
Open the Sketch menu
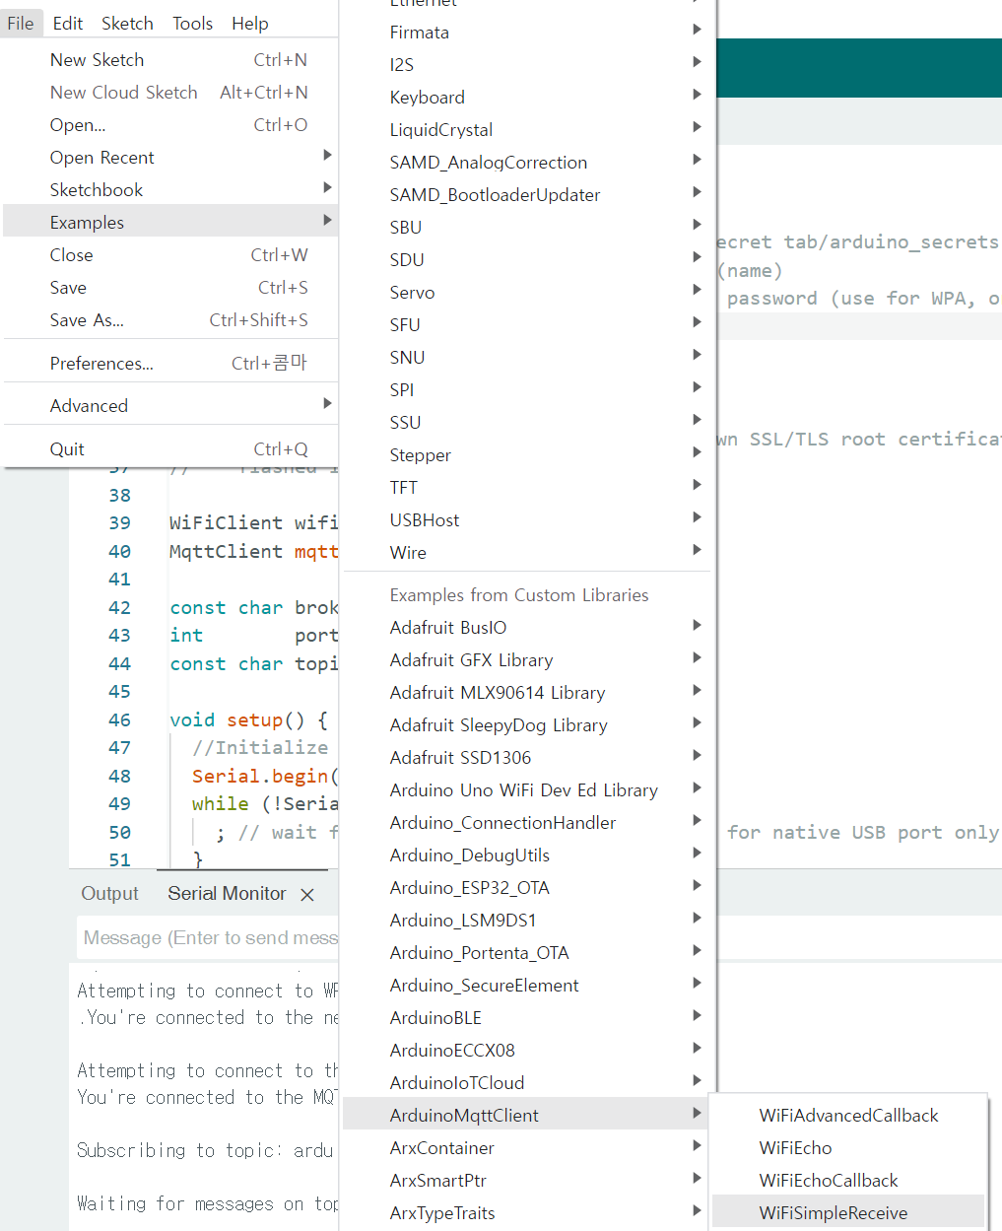point(127,23)
